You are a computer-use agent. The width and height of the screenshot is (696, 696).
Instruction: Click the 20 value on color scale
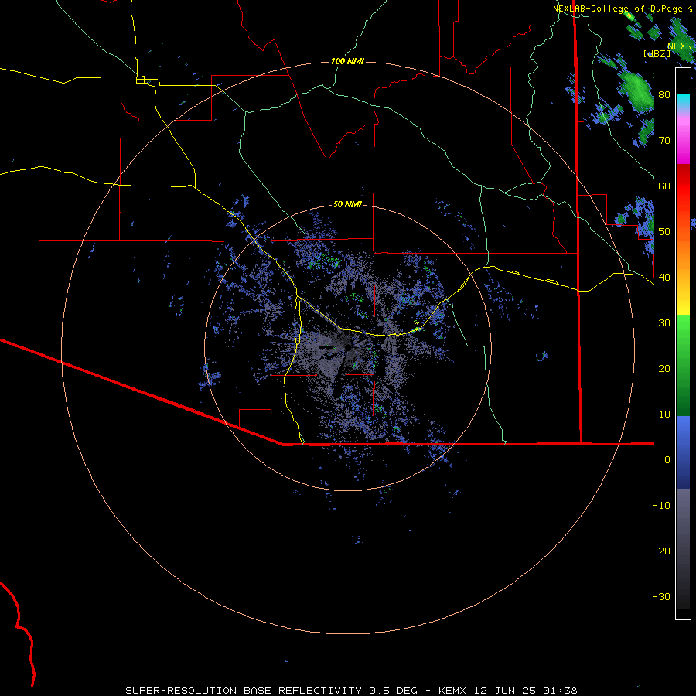664,369
